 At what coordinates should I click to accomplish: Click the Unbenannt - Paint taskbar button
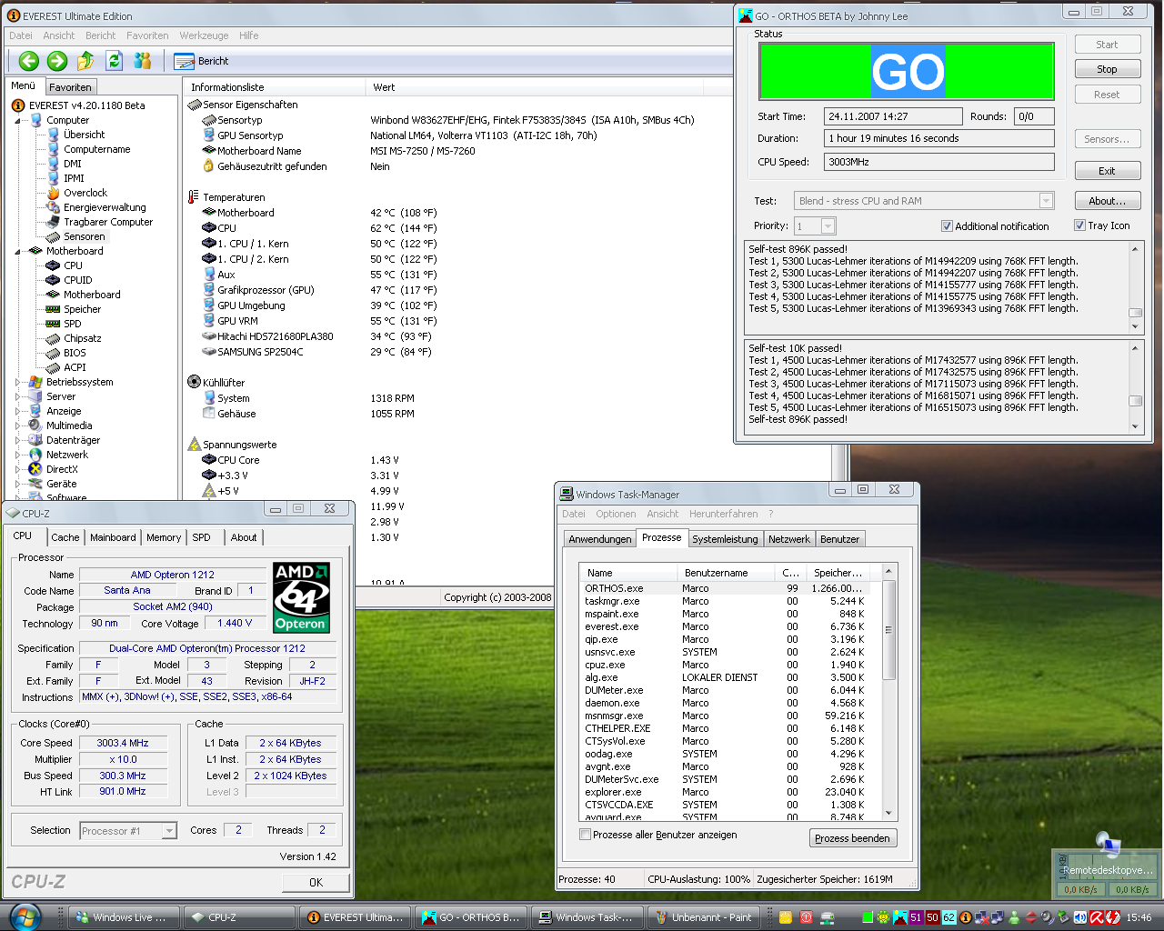(703, 917)
